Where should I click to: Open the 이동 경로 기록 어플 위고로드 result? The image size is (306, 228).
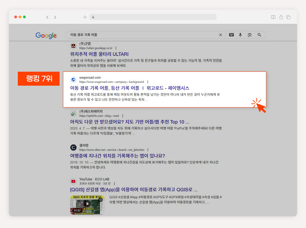[130, 88]
